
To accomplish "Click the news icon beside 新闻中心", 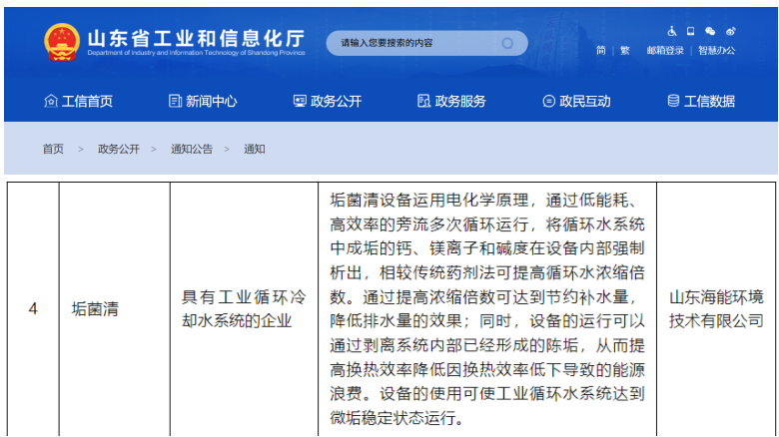I will (x=176, y=101).
